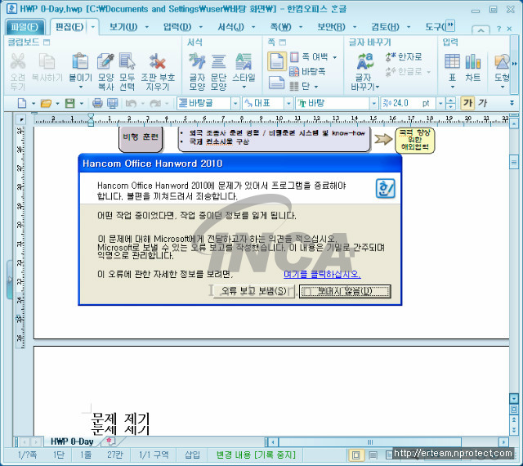Click the Open folder toolbar icon
Screen dimensions: 523x466
click(46, 103)
